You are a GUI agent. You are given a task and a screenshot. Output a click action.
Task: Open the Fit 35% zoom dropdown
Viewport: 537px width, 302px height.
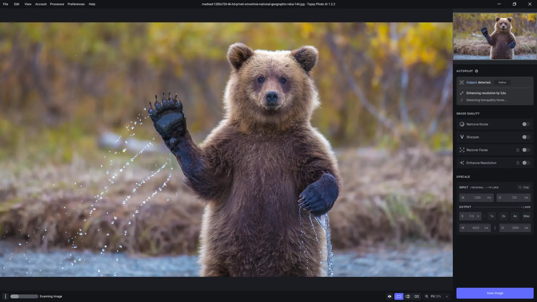[436, 296]
